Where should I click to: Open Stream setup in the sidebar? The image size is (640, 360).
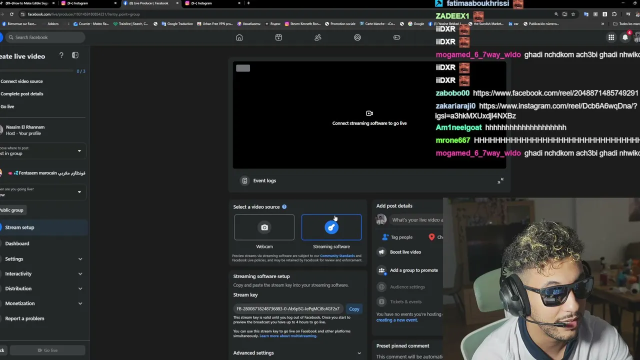pos(43,227)
